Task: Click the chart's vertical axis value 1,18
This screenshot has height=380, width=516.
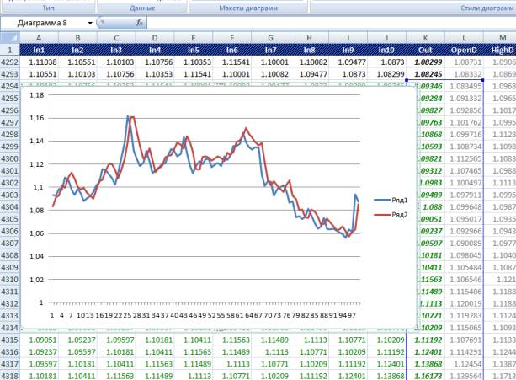Action: click(39, 95)
